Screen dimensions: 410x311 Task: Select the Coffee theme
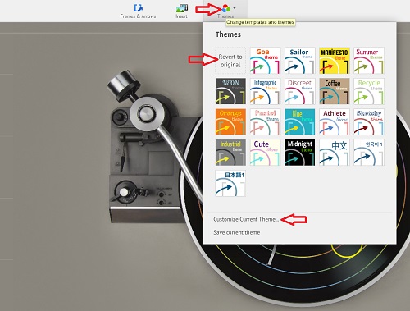click(x=335, y=91)
